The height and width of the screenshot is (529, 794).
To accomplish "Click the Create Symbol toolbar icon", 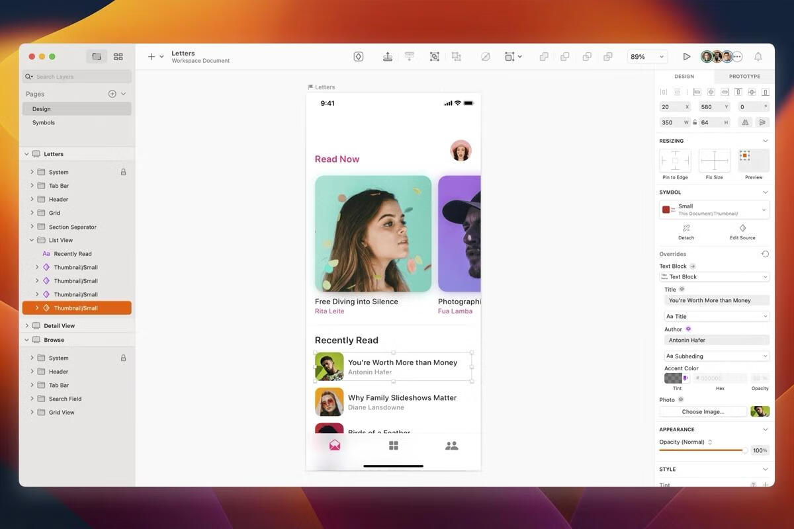I will pos(359,56).
